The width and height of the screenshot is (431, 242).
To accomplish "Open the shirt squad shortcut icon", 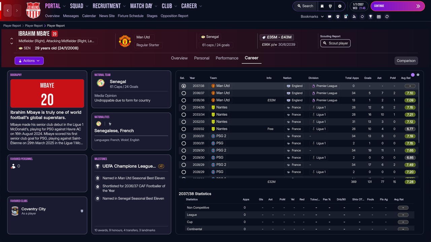I will coord(338,16).
